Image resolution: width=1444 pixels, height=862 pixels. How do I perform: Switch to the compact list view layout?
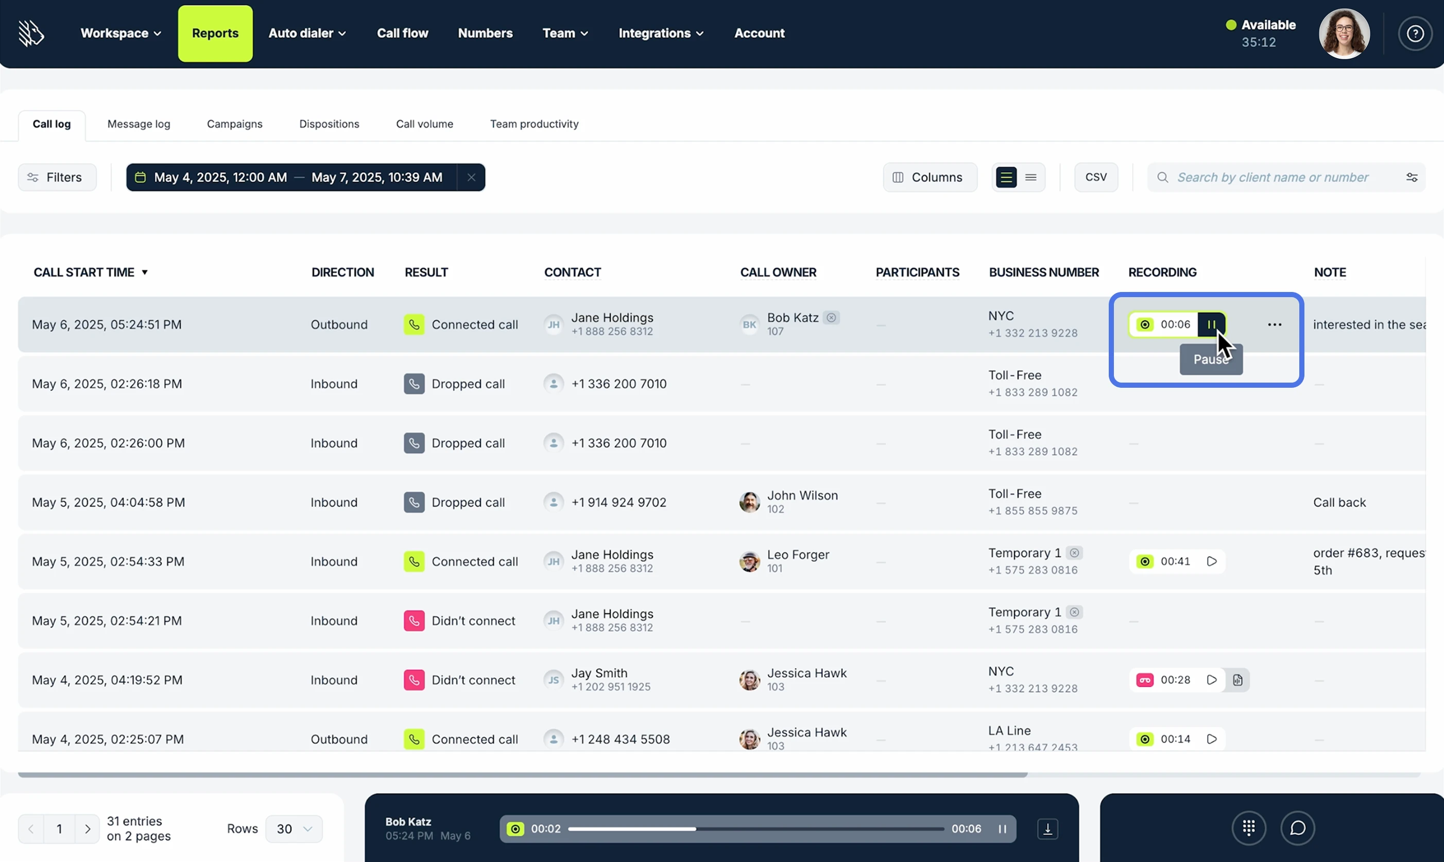pyautogui.click(x=1030, y=177)
